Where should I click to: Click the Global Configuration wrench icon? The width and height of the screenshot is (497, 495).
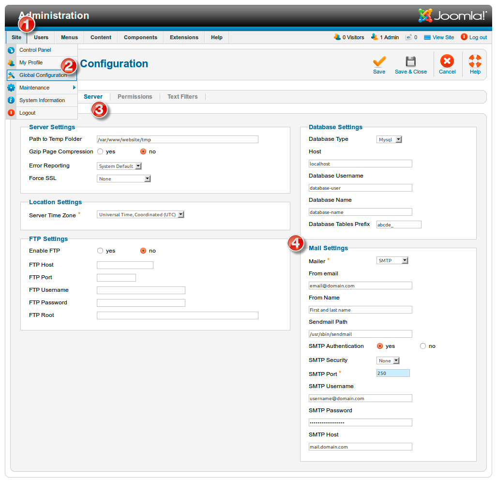(11, 75)
